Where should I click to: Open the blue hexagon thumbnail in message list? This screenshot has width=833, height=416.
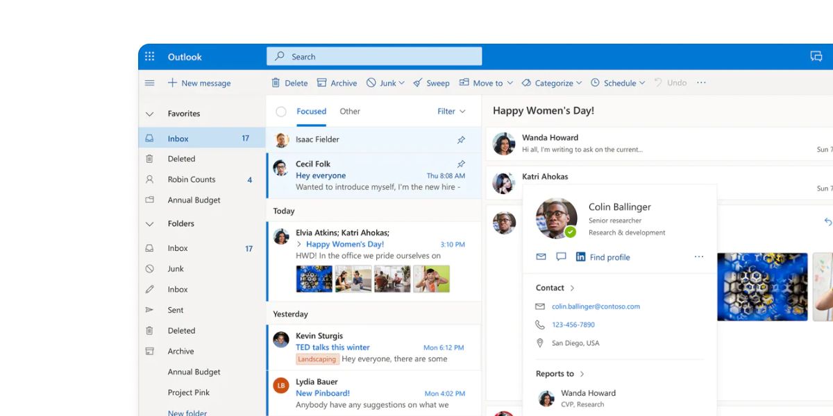[314, 279]
